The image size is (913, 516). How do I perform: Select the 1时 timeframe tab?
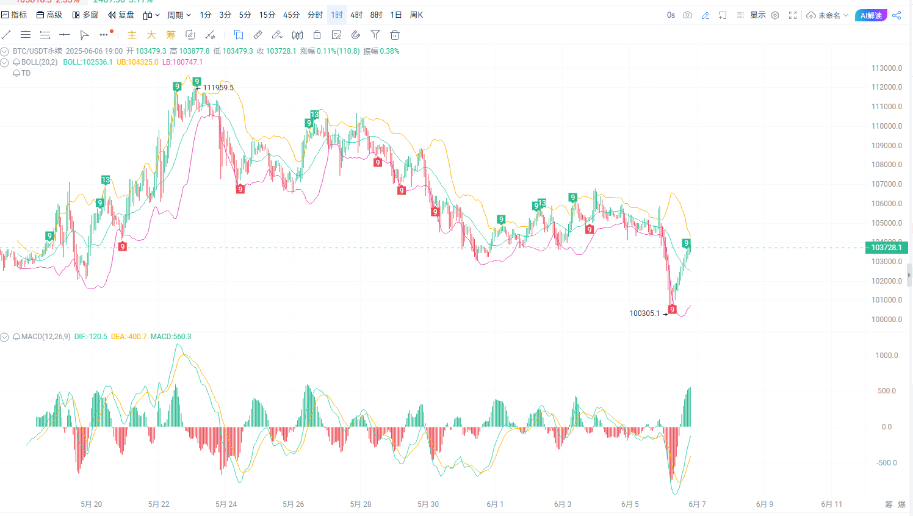pos(337,15)
